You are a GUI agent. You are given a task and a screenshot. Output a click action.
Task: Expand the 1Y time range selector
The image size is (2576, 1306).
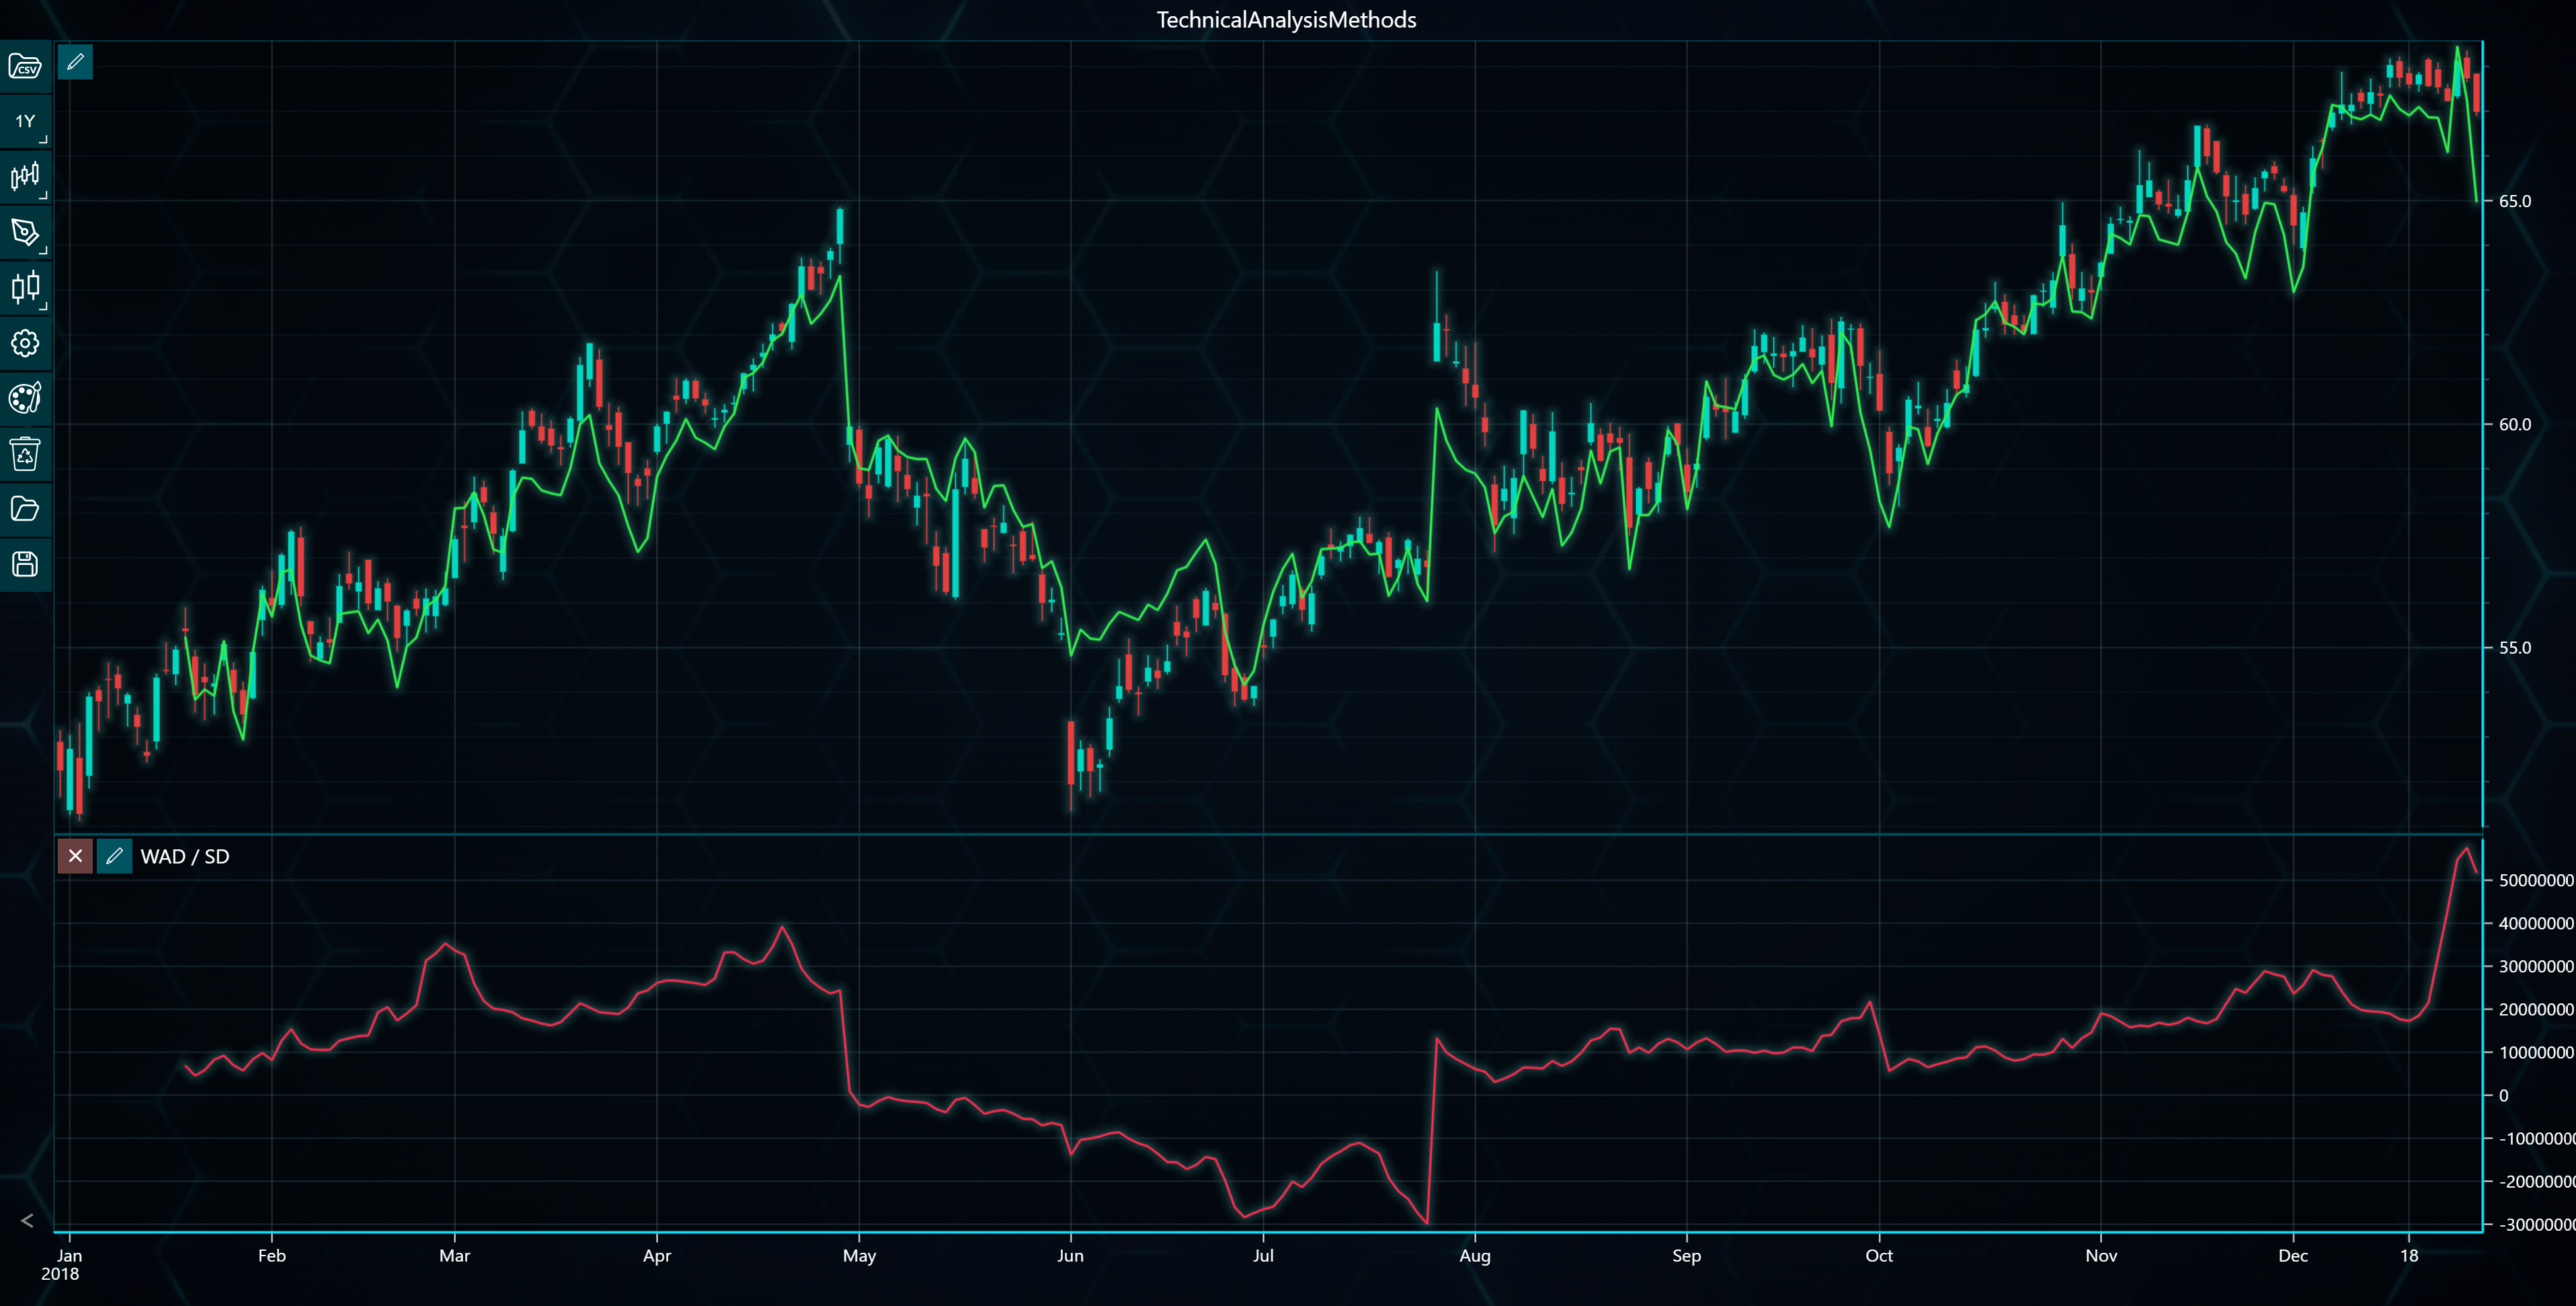tap(25, 121)
